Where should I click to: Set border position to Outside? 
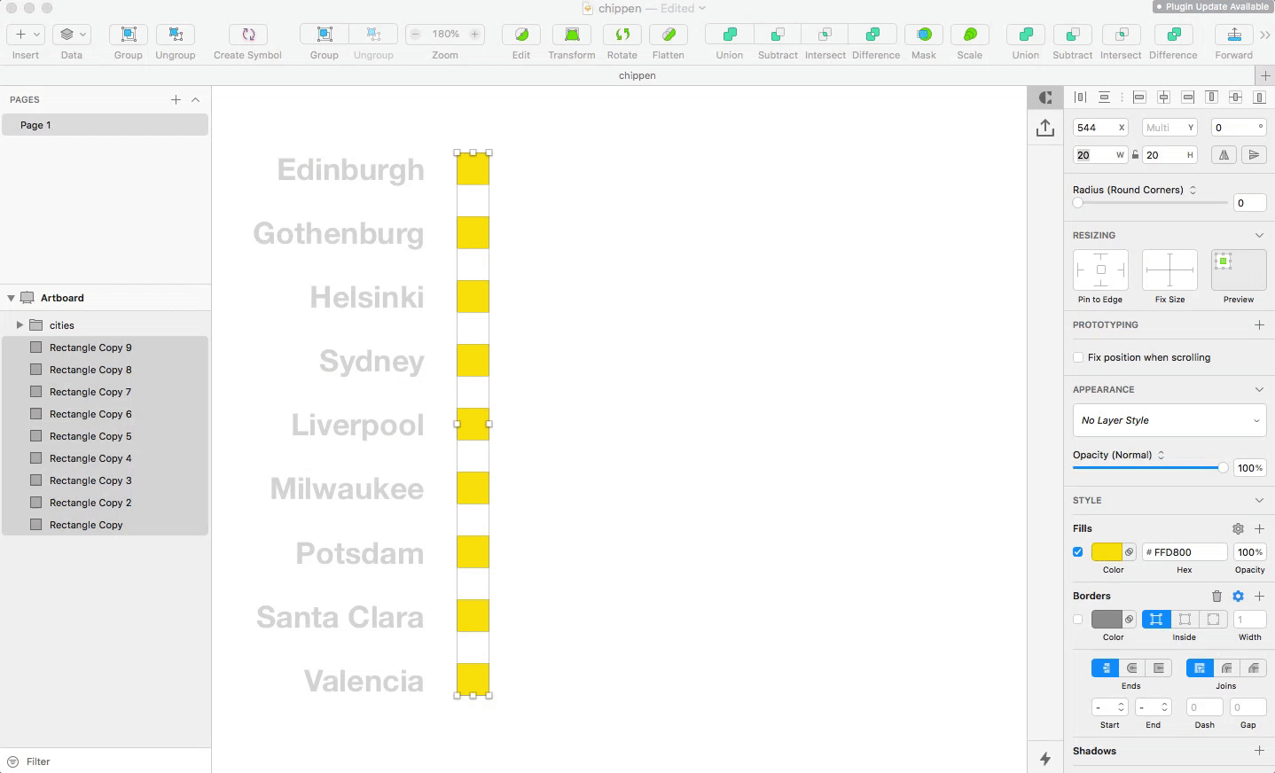coord(1213,620)
